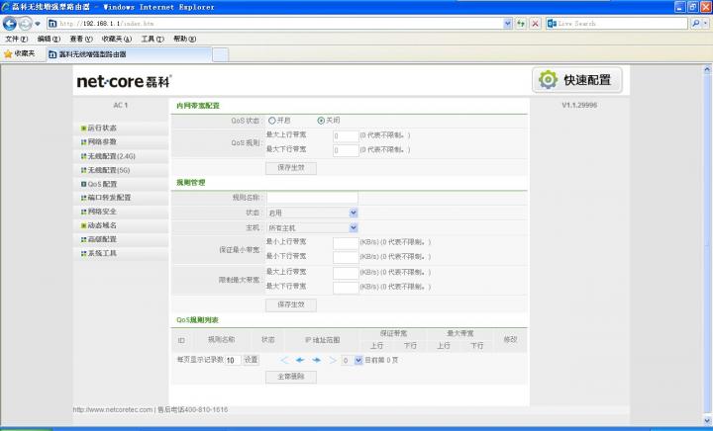Click the V1.1.29996 version text
The image size is (713, 431).
click(579, 105)
